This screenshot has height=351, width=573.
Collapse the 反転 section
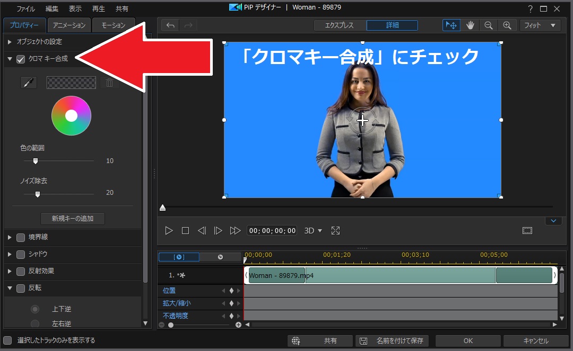tap(10, 289)
